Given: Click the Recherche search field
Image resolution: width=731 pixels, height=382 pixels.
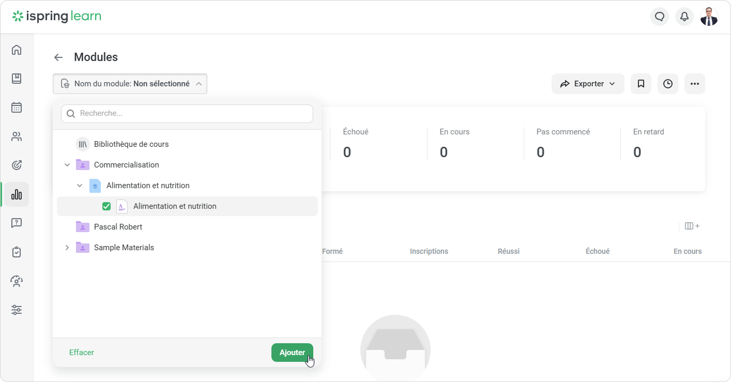Looking at the screenshot, I should 187,114.
